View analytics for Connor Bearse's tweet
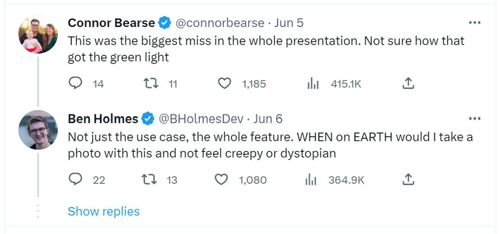Image resolution: width=500 pixels, height=234 pixels. click(312, 84)
